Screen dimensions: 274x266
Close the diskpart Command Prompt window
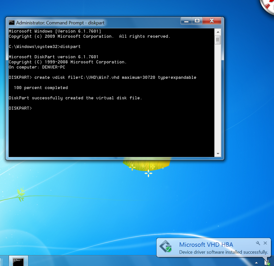[x=212, y=21]
